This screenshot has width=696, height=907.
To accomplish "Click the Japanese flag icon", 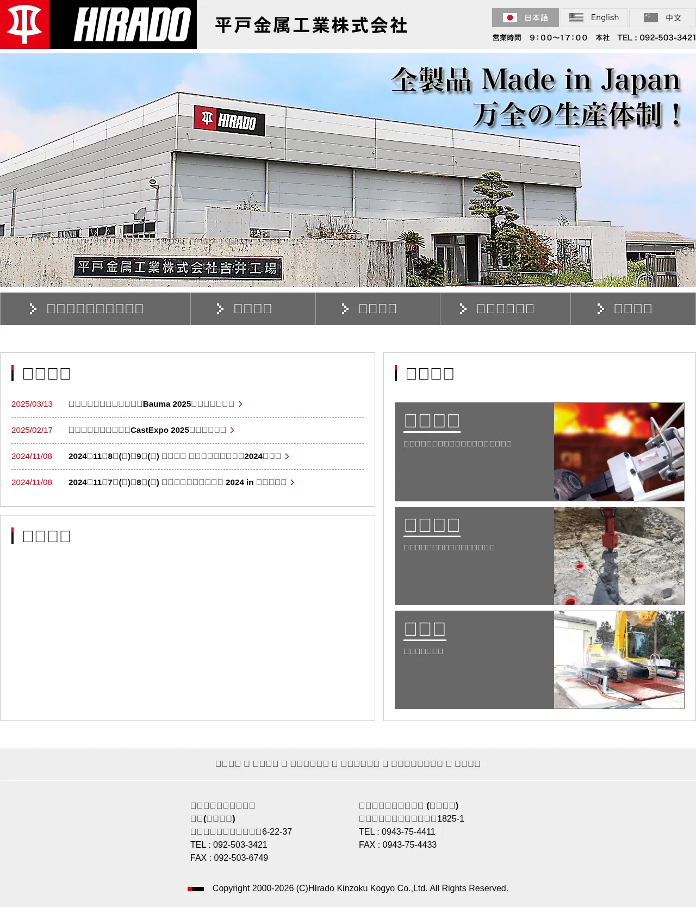I will [509, 18].
